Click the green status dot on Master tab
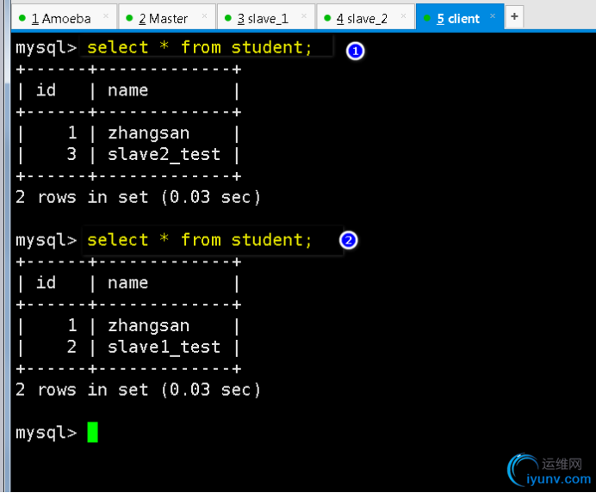The image size is (596, 493). [129, 18]
